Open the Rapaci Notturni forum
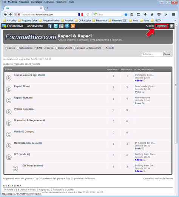This screenshot has height=197, width=179. (23, 98)
